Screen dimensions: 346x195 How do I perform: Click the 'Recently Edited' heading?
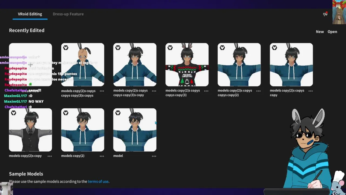[x=27, y=30]
